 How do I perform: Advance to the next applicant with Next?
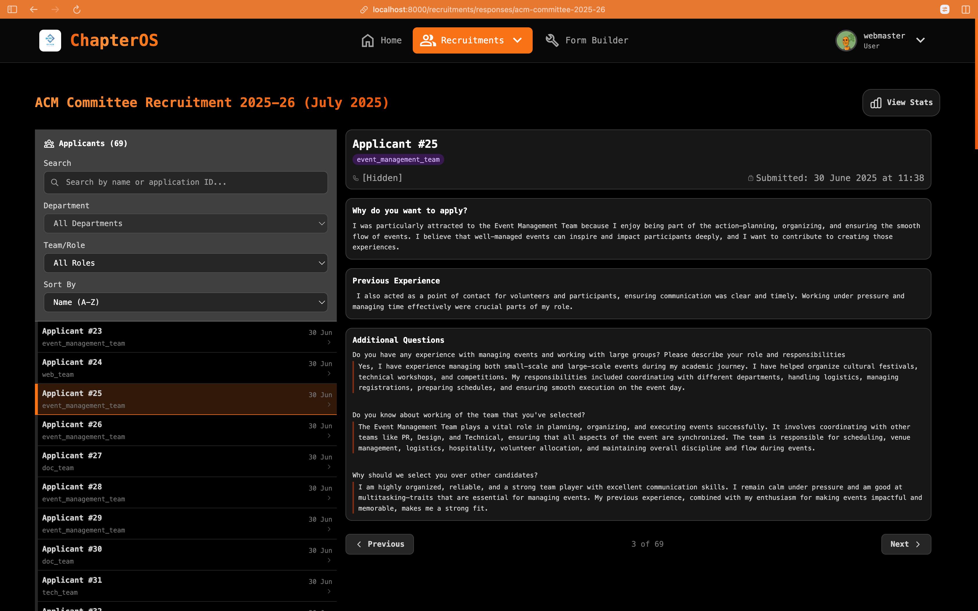point(905,544)
